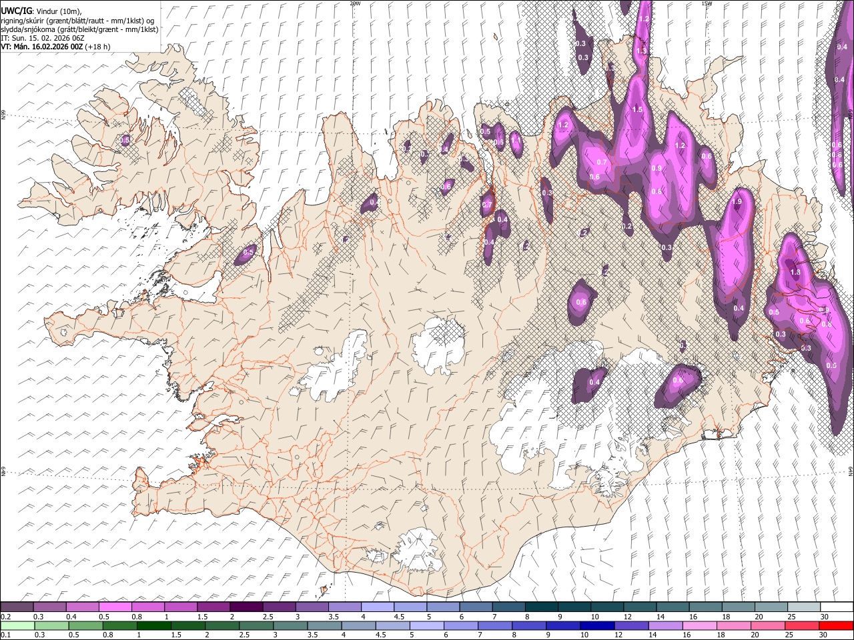Pick upper scale swatch between 3.5 and 4
The image size is (854, 640).
344,607
